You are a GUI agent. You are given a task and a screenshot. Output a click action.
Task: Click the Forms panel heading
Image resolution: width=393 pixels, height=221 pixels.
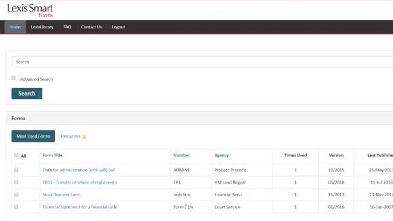18,118
